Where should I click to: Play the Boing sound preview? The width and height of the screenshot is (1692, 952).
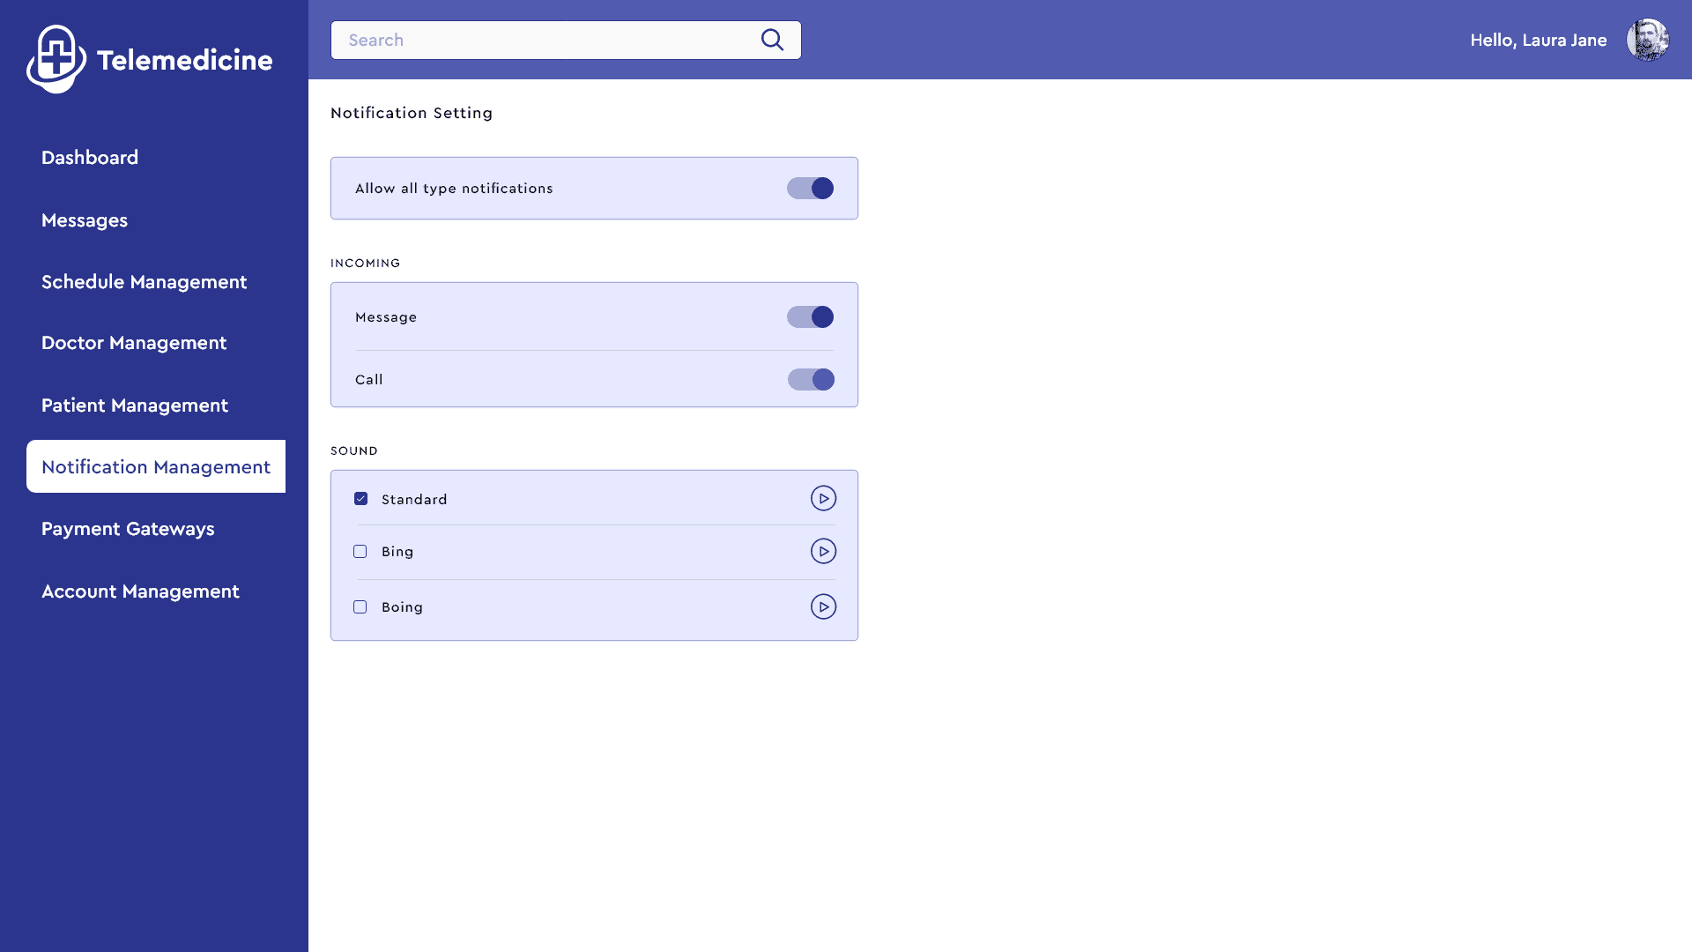[x=823, y=607]
